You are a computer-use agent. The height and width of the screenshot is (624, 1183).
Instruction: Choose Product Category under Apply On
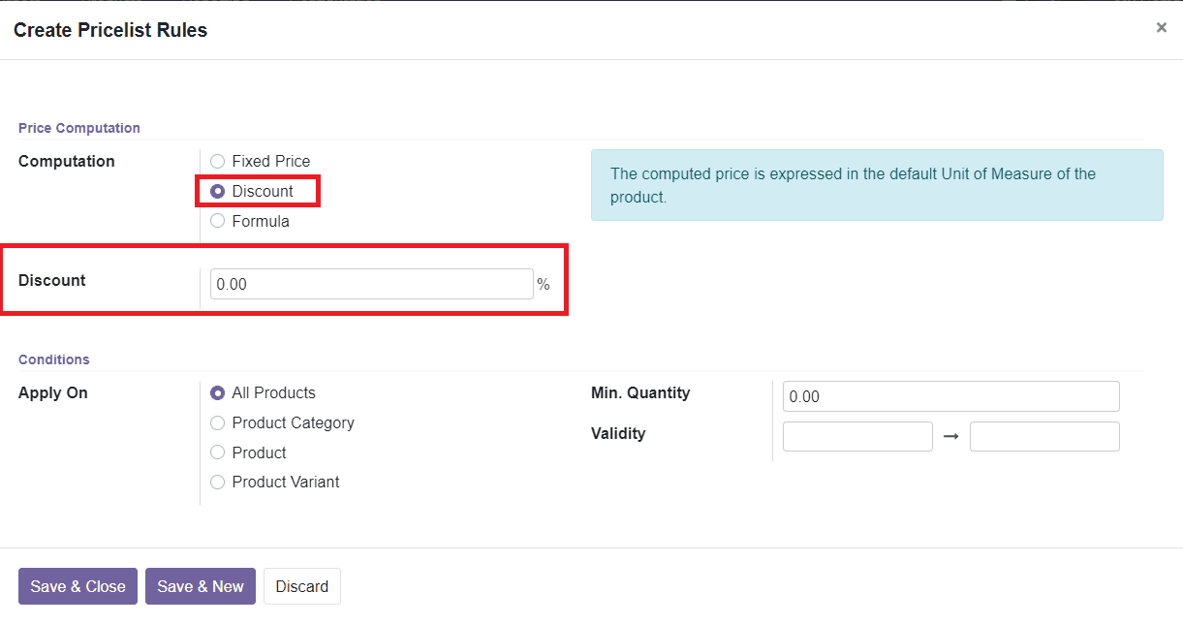tap(218, 423)
